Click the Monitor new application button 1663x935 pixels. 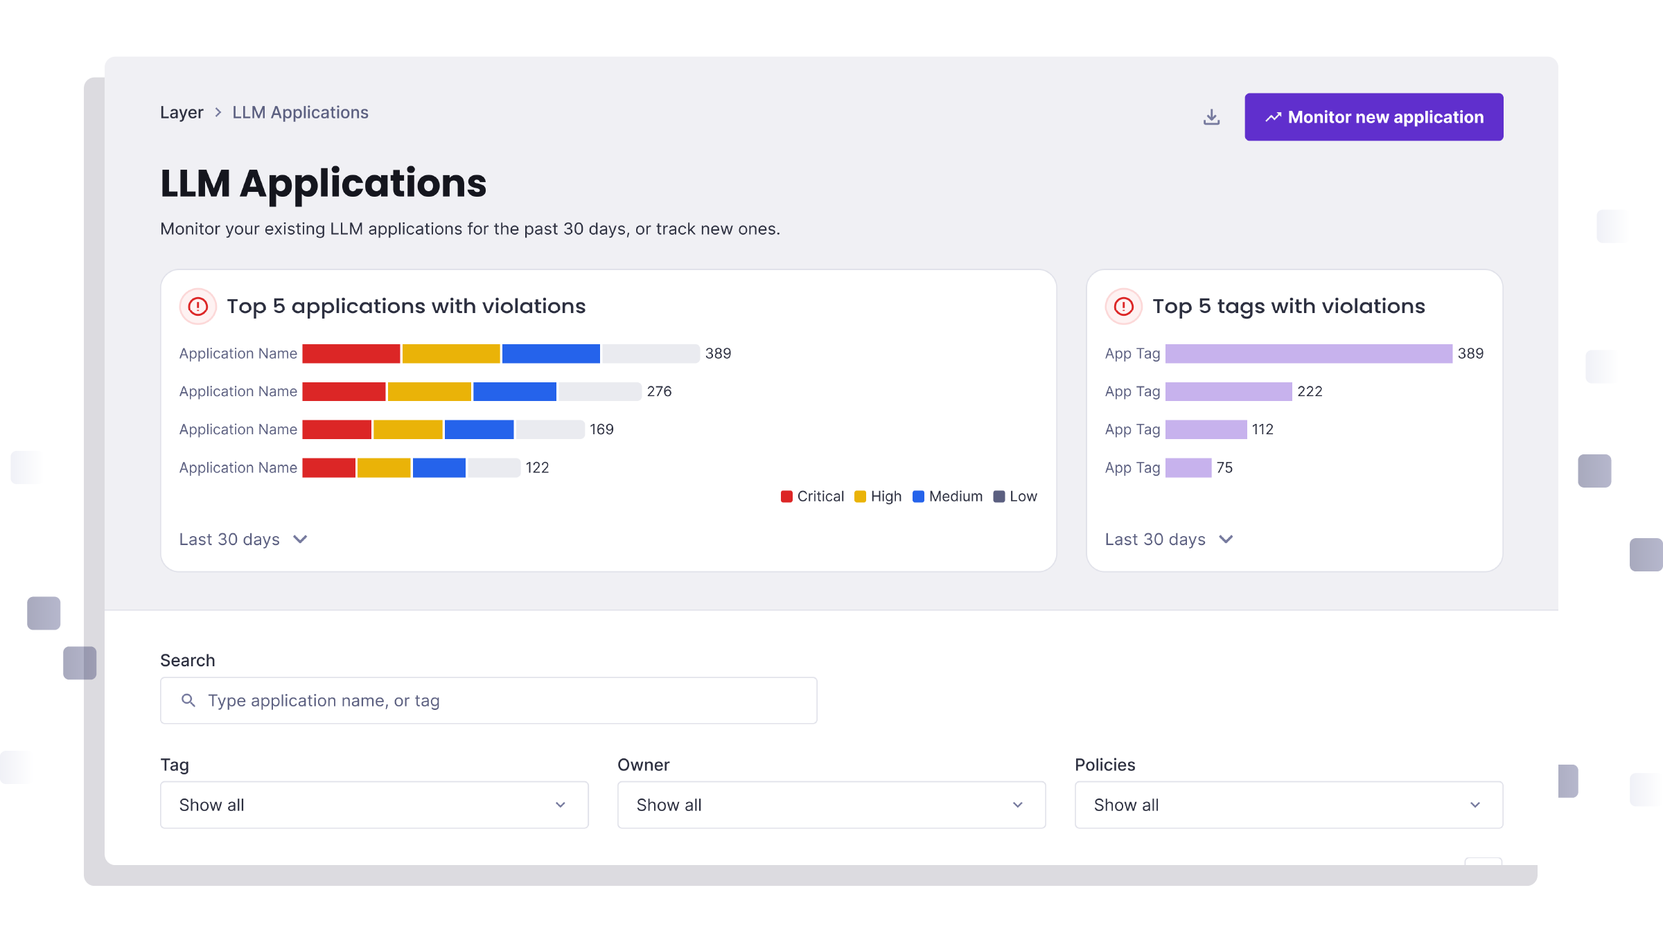pyautogui.click(x=1373, y=116)
